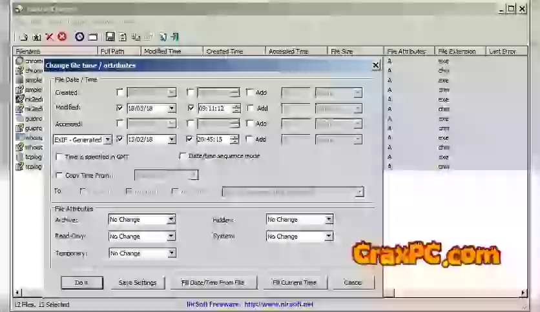Screen dimensions: 540x312
Task: Close the Change file time / attributes dialog
Action: (x=376, y=65)
